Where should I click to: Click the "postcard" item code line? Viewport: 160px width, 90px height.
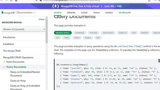[110, 82]
